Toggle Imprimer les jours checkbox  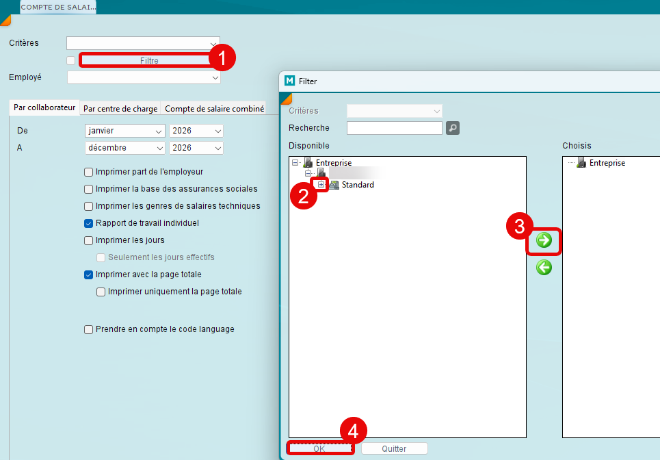[x=88, y=241]
